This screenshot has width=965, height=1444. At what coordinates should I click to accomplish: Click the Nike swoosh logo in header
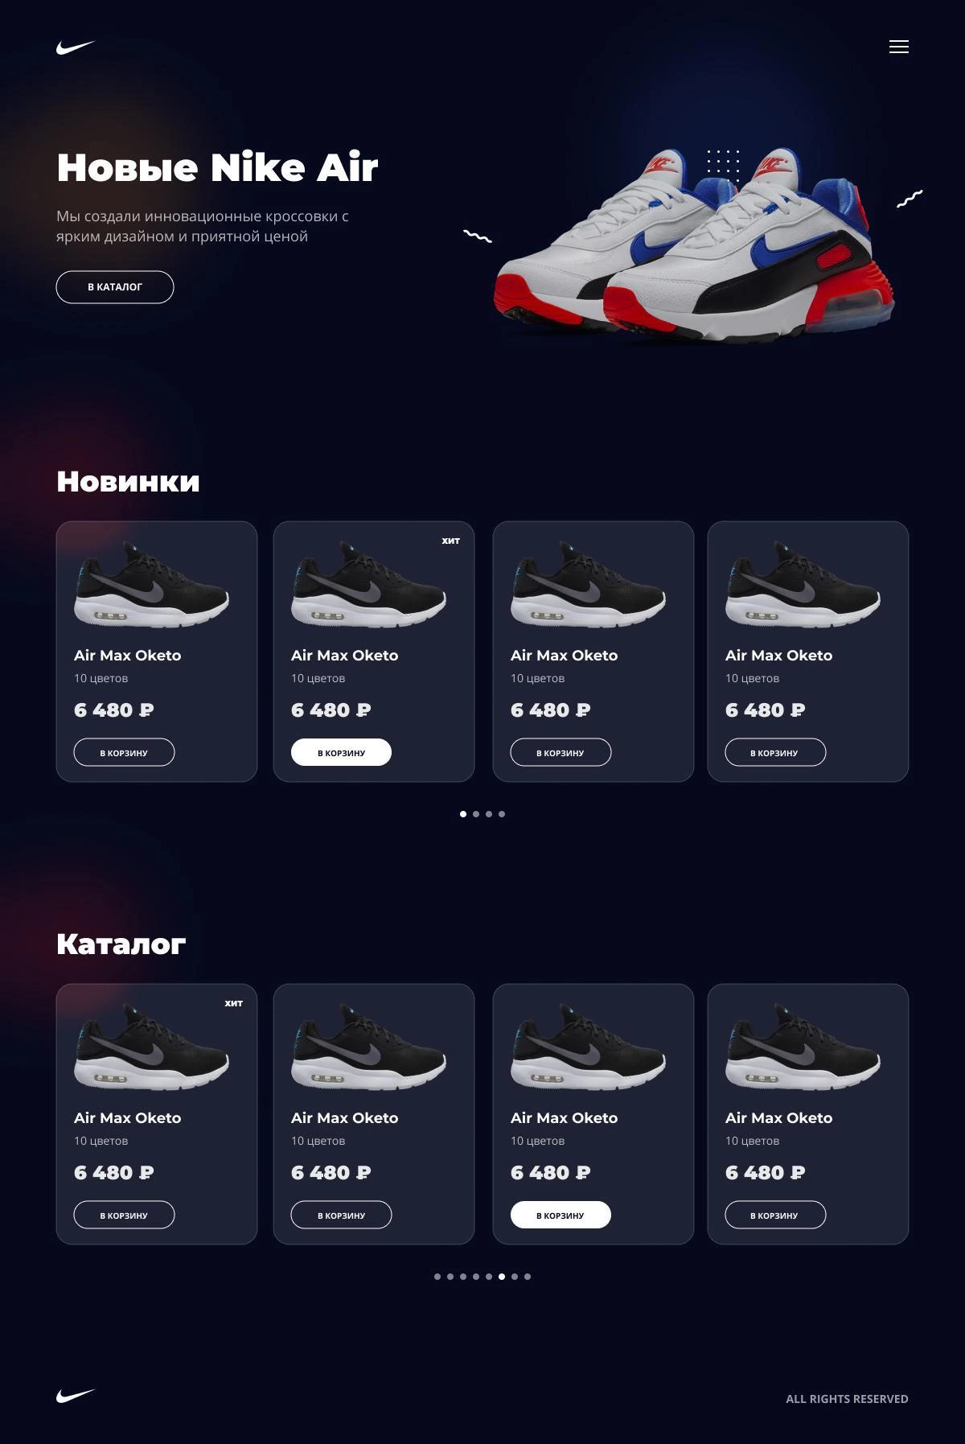click(x=76, y=47)
